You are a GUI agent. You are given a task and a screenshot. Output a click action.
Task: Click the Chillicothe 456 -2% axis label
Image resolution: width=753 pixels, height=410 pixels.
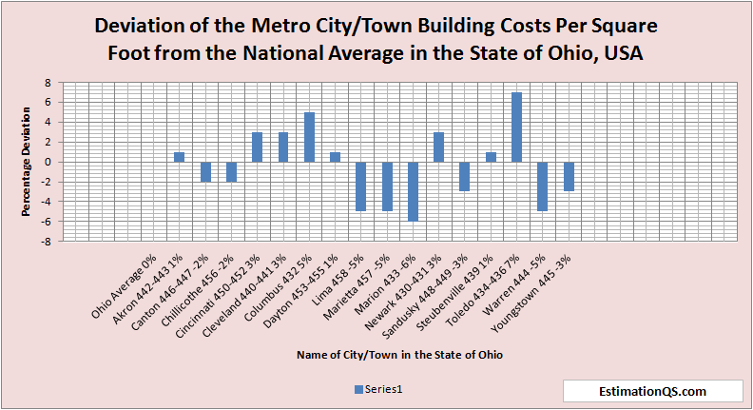(198, 291)
